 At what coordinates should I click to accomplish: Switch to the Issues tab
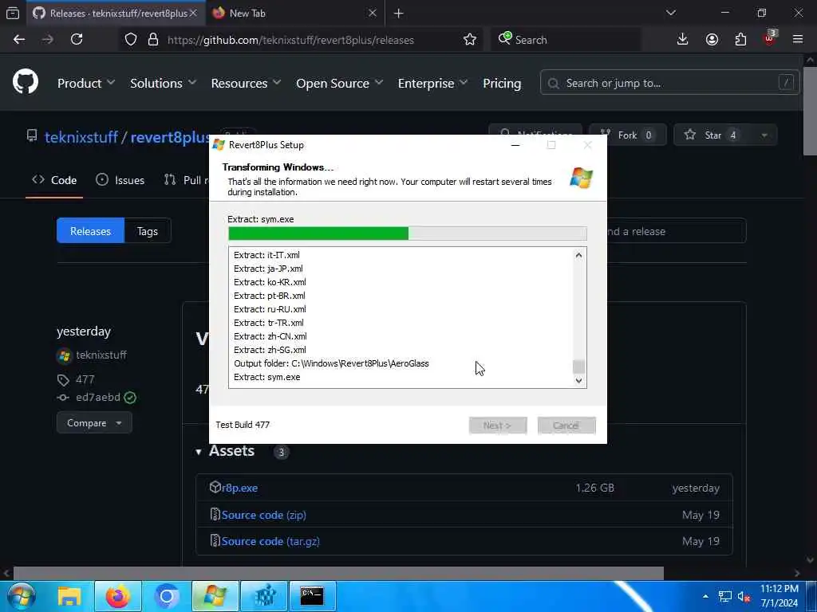120,180
